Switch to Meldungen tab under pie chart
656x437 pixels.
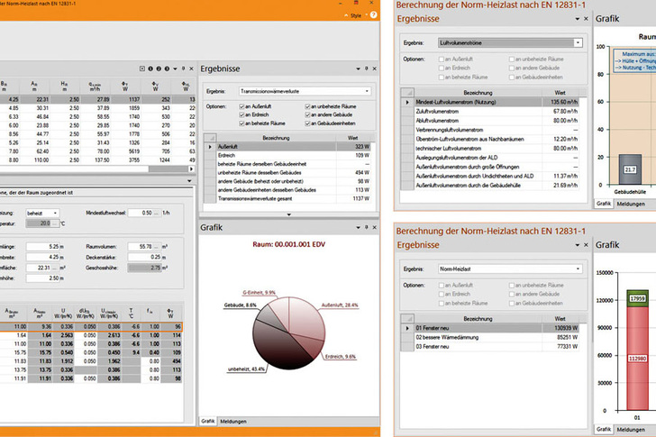pos(233,420)
